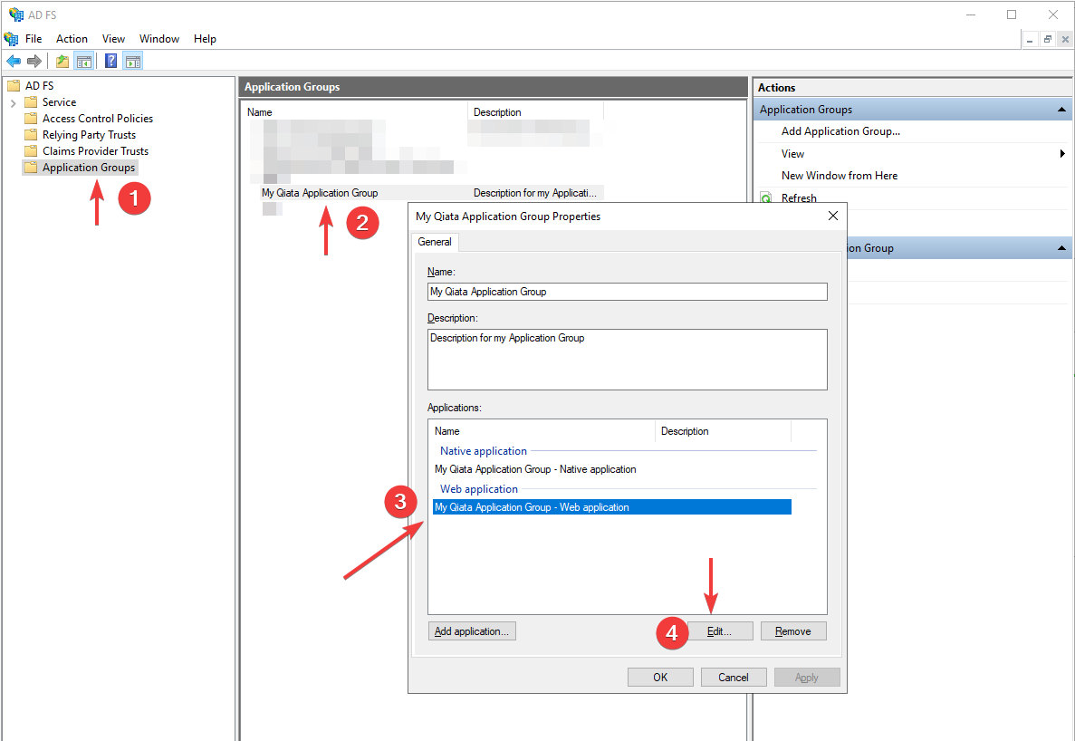Click the Back navigation arrow
This screenshot has width=1075, height=741.
click(x=13, y=61)
